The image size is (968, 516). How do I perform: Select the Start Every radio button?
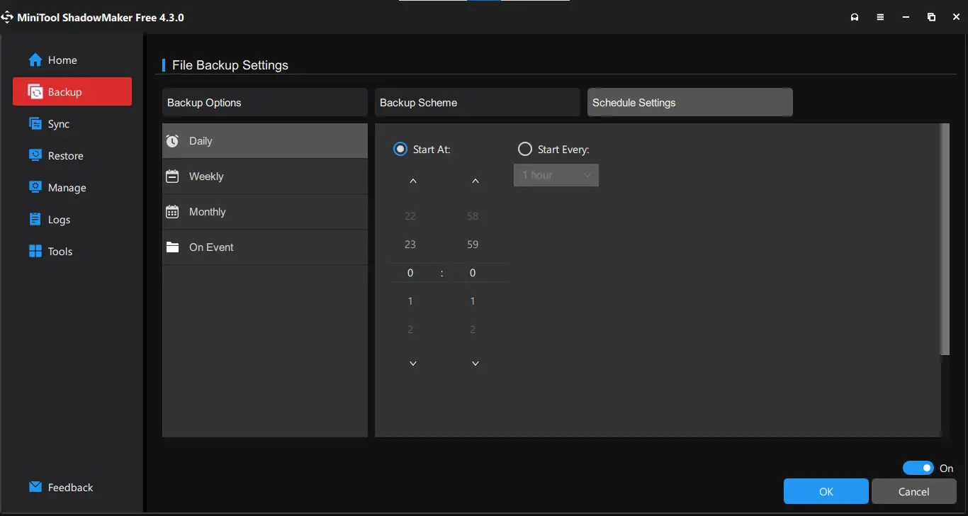coord(525,150)
